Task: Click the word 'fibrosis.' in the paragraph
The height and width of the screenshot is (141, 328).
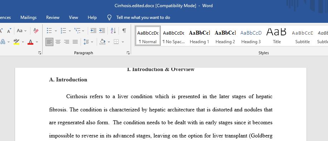Action: coord(58,110)
